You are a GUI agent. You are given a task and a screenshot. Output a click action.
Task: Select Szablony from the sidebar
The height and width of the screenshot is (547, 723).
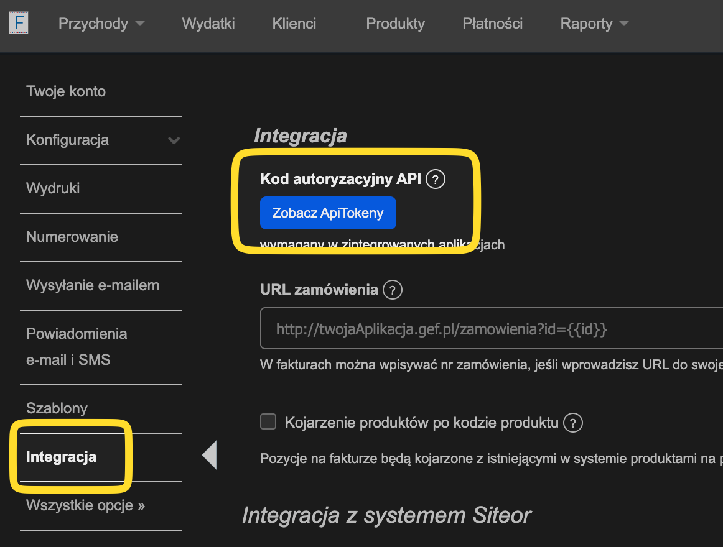pyautogui.click(x=57, y=408)
